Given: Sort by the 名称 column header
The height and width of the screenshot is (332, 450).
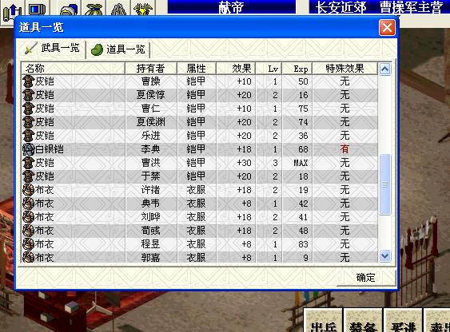Looking at the screenshot, I should [x=74, y=69].
